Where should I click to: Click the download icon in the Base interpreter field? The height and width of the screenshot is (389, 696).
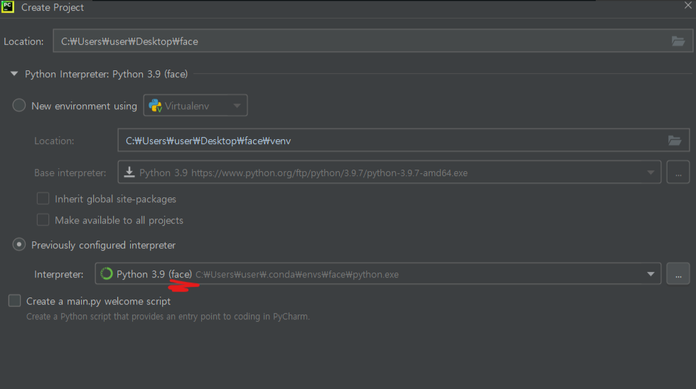coord(129,172)
